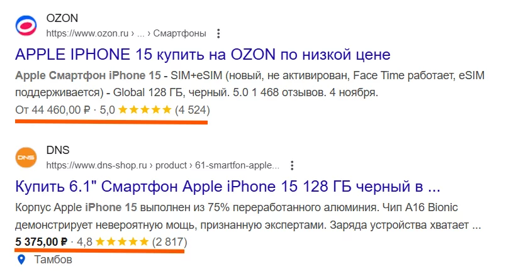Click the OZON review count (4 524)

tap(193, 110)
